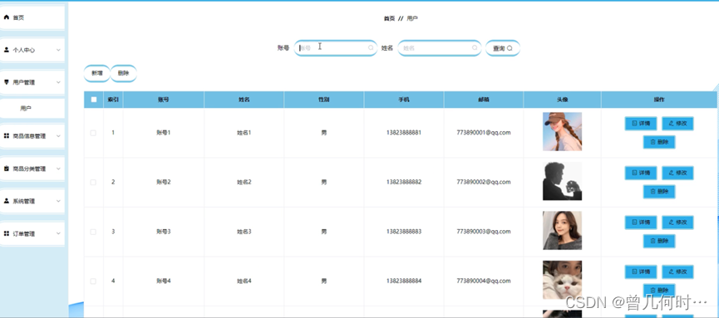Expand the 商品信息管理 menu chevron

pos(58,136)
